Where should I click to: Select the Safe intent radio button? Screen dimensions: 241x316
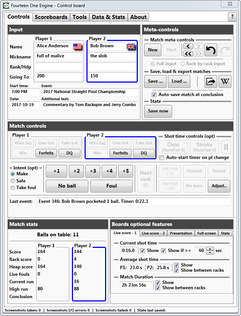[x=13, y=181]
